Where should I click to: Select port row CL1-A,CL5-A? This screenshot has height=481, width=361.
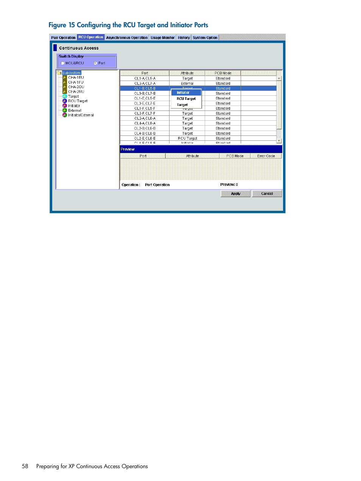(198, 78)
